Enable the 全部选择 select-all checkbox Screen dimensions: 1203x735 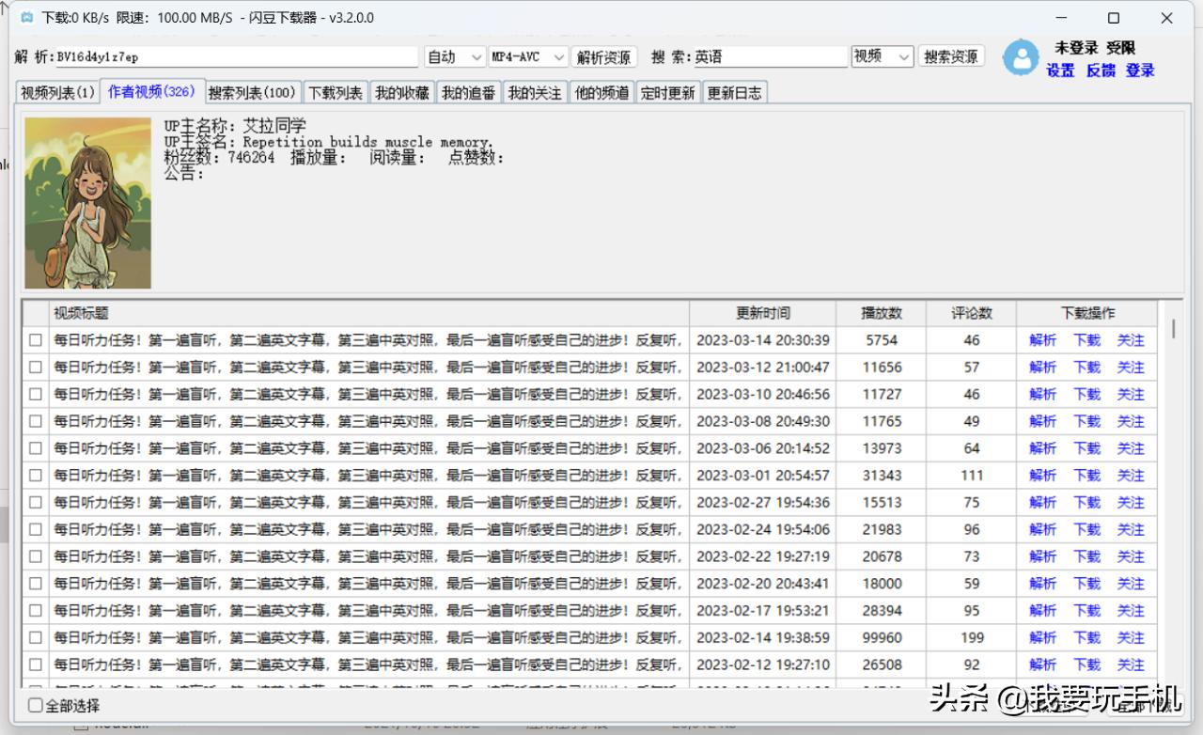(34, 705)
